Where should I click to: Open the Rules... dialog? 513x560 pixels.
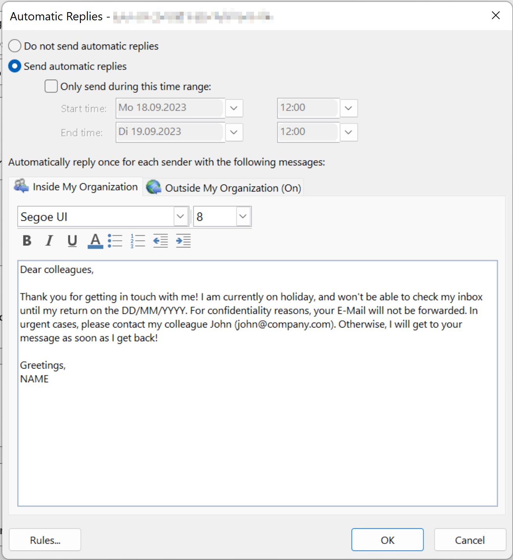[x=45, y=540]
